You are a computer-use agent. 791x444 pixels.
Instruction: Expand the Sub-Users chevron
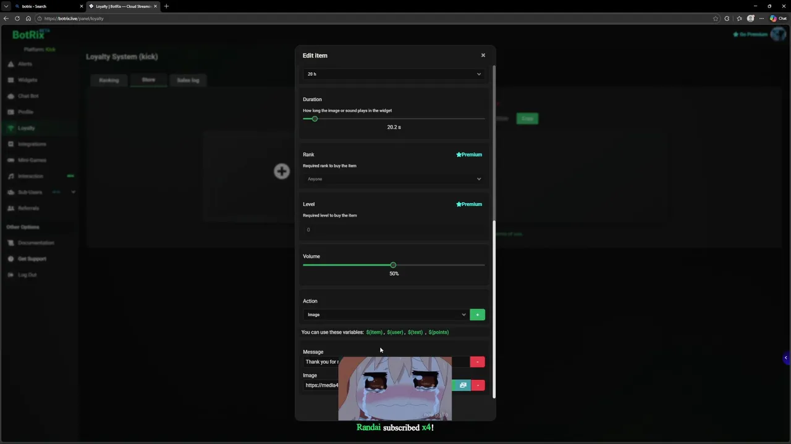pos(74,192)
